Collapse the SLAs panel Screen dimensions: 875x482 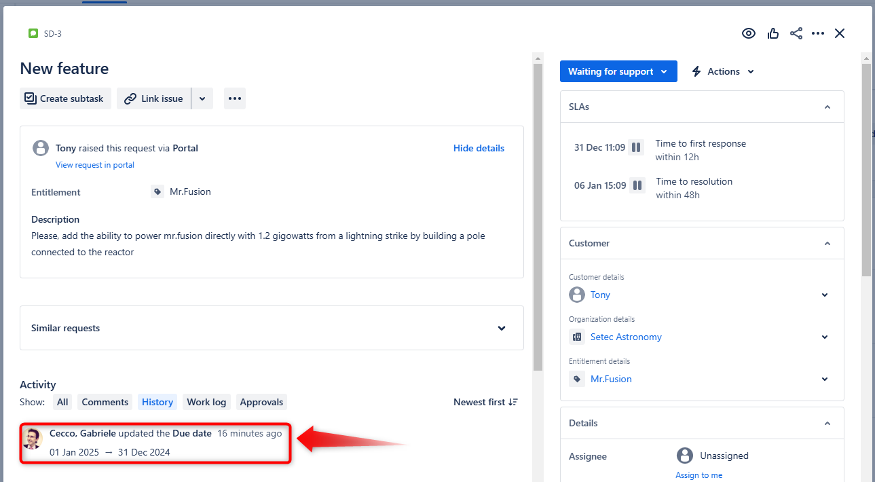click(827, 107)
